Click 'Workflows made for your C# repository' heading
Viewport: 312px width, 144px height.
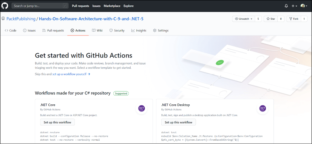[x=73, y=93]
